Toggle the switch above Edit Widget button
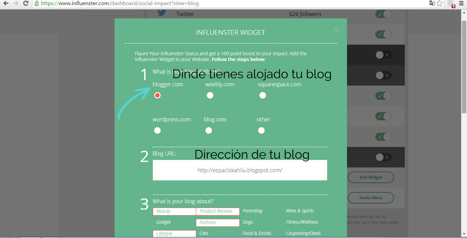The width and height of the screenshot is (467, 238). coord(383,157)
